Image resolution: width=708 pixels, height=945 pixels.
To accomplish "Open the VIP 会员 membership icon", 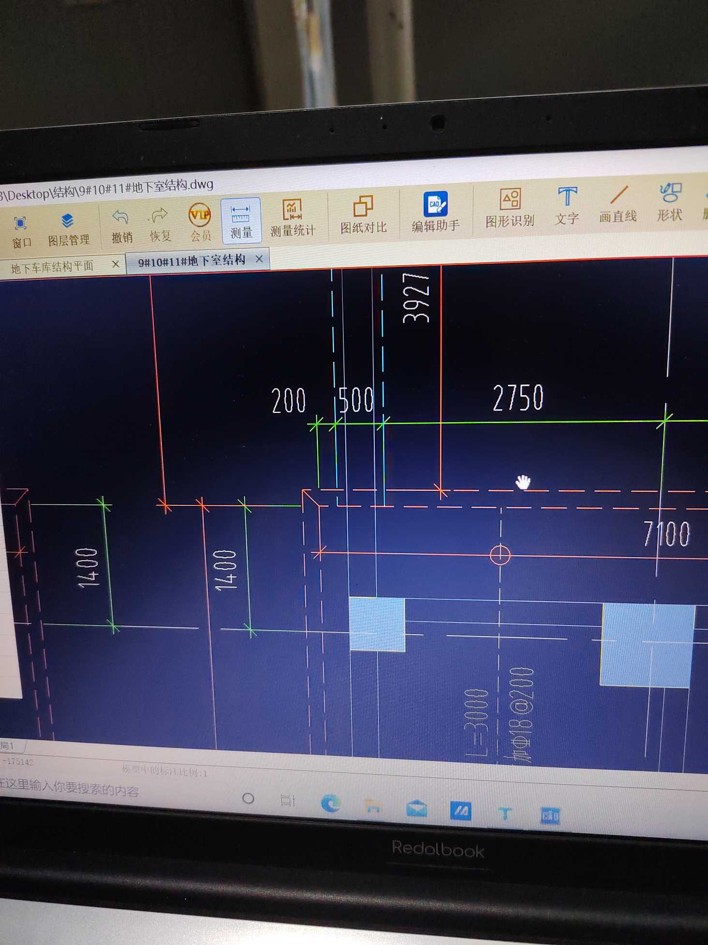I will click(200, 223).
